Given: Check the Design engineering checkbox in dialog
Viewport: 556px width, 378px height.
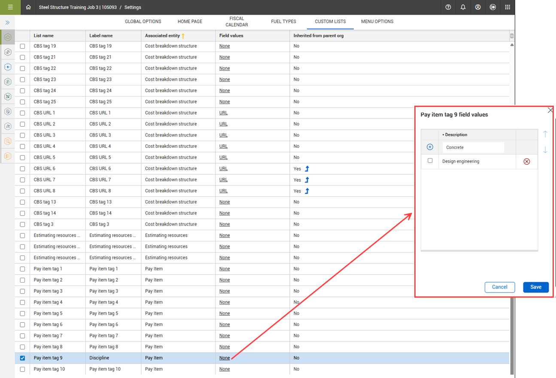Looking at the screenshot, I should pos(430,161).
